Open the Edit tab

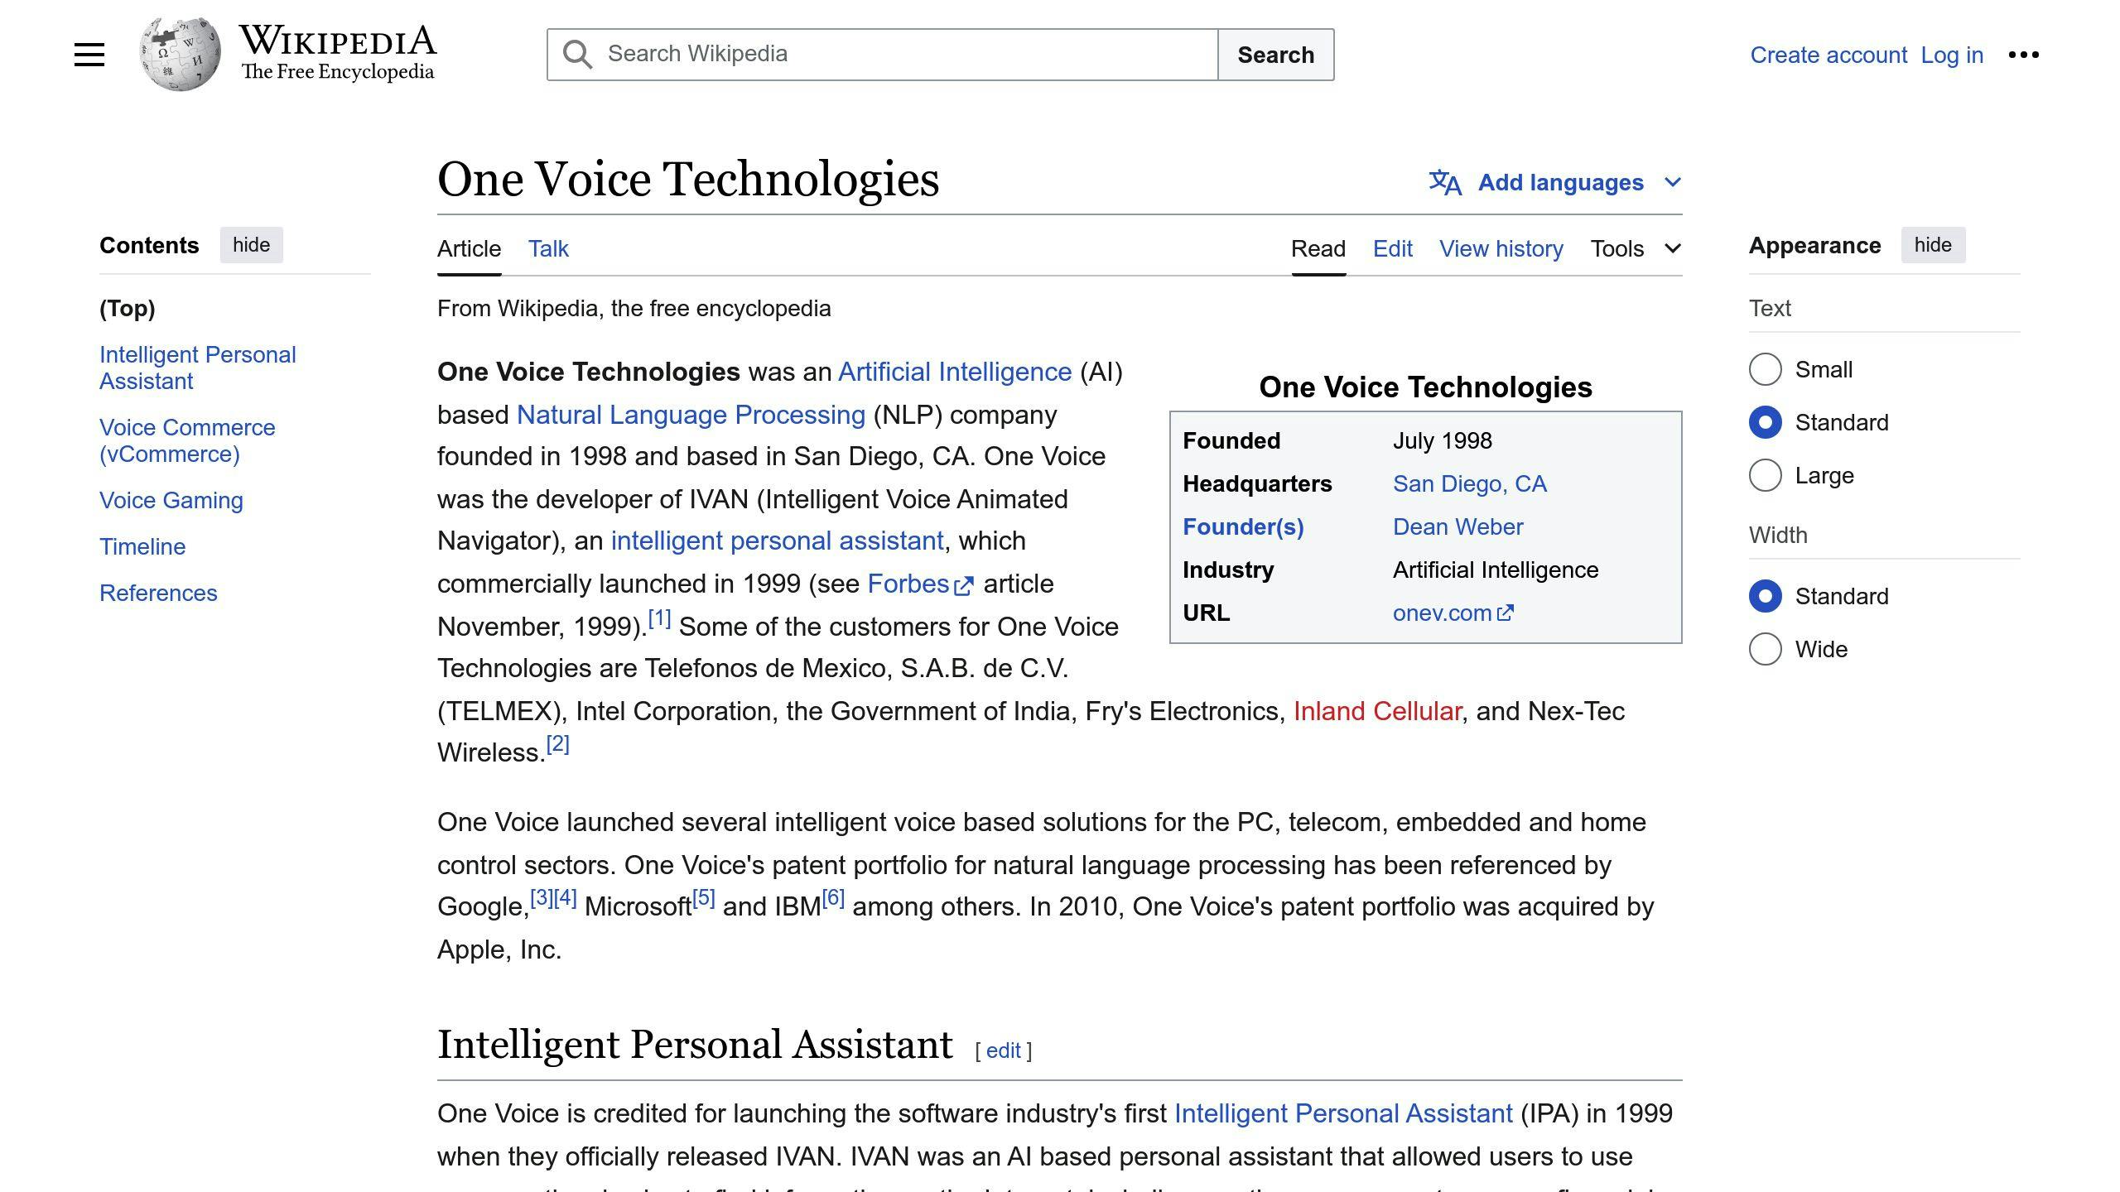(x=1393, y=248)
